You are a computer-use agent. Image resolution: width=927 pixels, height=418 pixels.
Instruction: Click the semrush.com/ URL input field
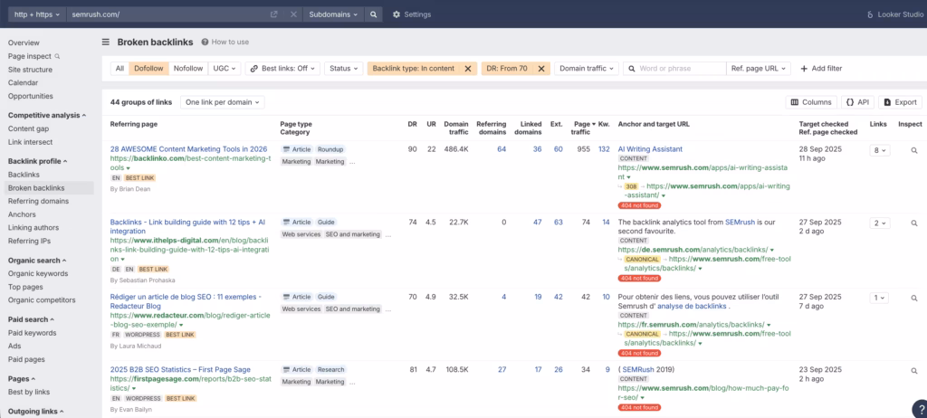point(167,14)
